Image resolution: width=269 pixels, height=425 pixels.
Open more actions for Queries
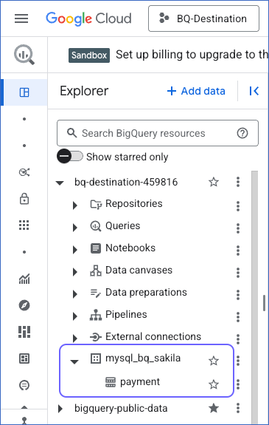(238, 228)
